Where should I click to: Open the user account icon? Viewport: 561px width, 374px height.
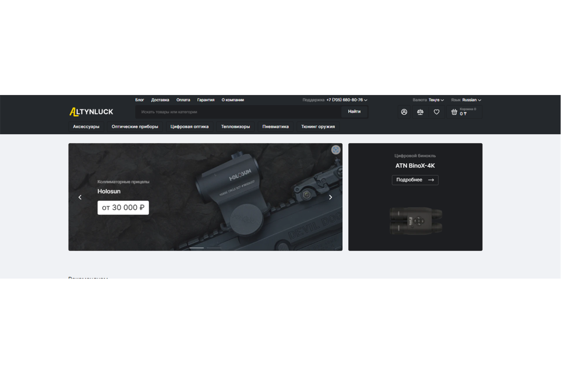[x=404, y=112]
